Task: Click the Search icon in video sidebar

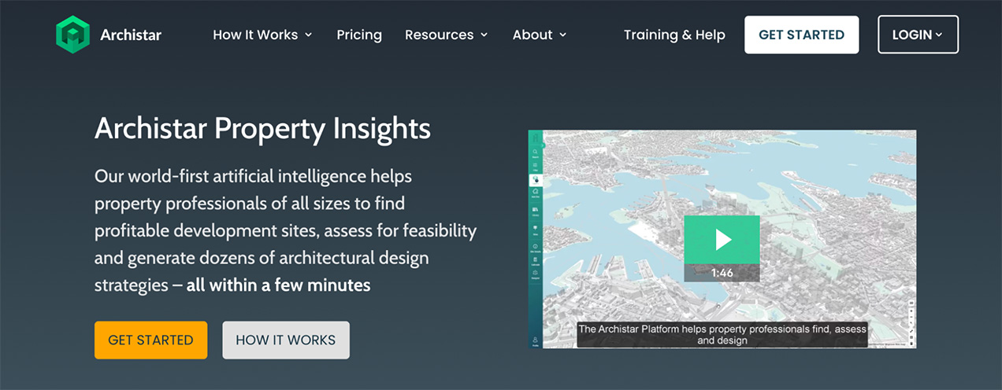Action: point(536,152)
